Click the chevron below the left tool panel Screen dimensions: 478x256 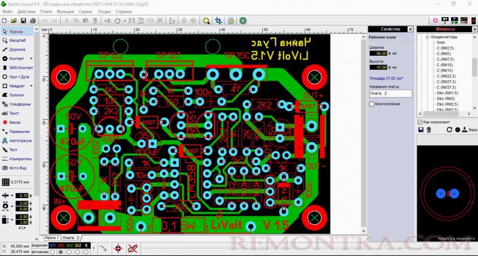tap(36, 239)
